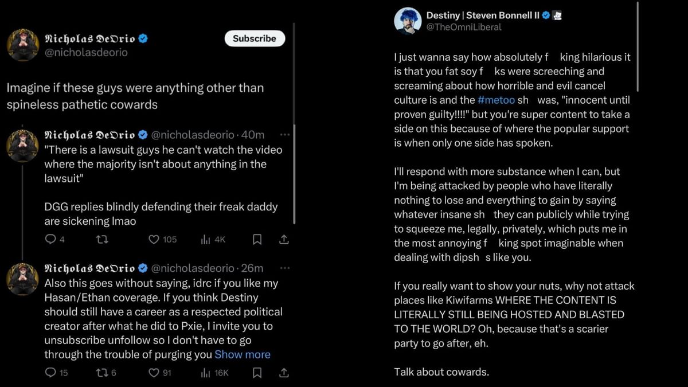Screen dimensions: 688x387
Task: Share the second Nicholas DeOrio tweet
Action: pos(283,373)
